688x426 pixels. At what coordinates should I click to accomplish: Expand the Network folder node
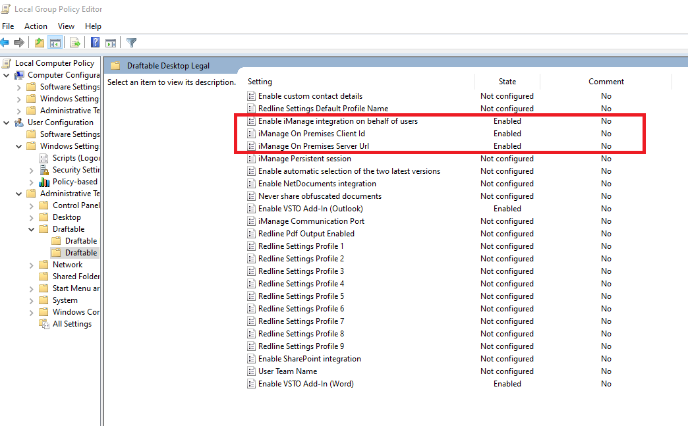[x=31, y=265]
